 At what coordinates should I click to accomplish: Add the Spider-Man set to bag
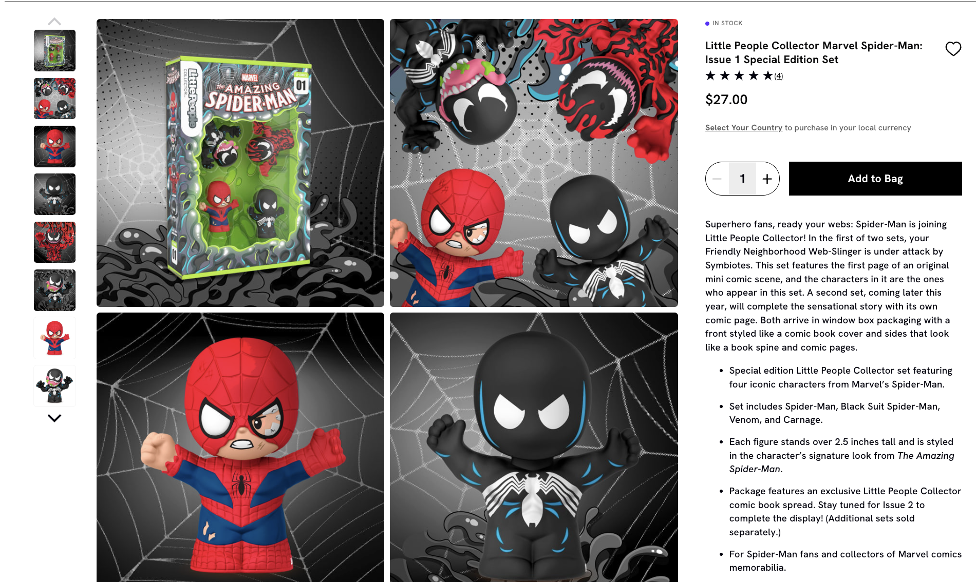click(x=875, y=179)
